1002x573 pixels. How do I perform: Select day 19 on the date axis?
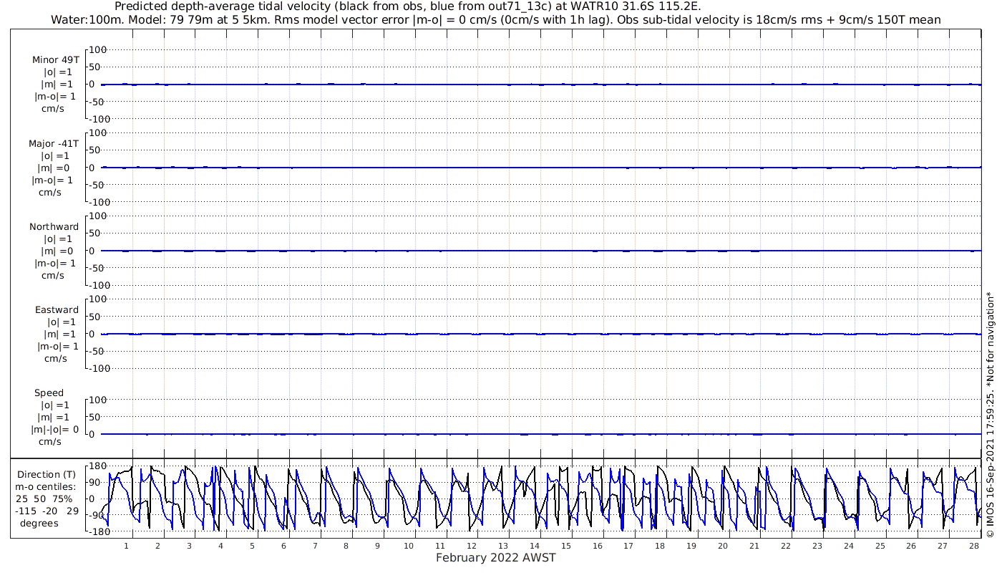(691, 546)
